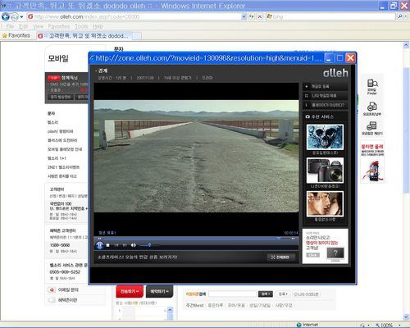
Task: Expand the address bar URL history dropdown
Action: (x=244, y=16)
